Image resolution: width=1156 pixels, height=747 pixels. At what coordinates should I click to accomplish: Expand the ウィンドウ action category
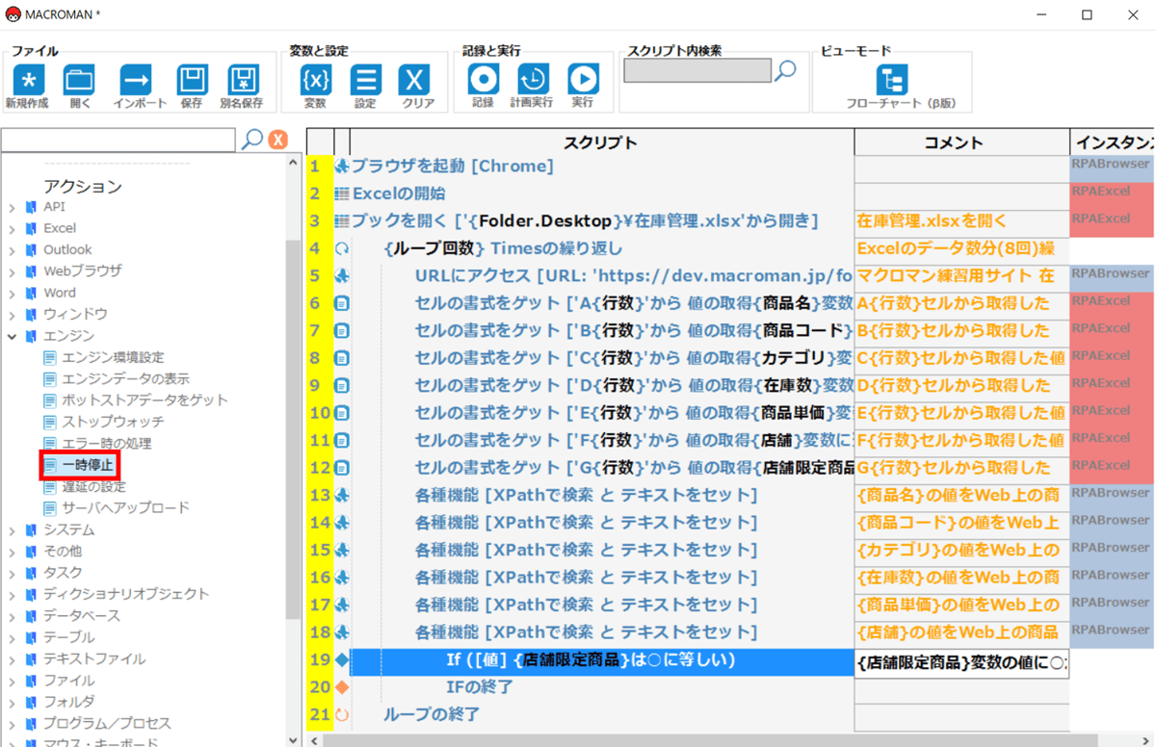click(x=13, y=314)
